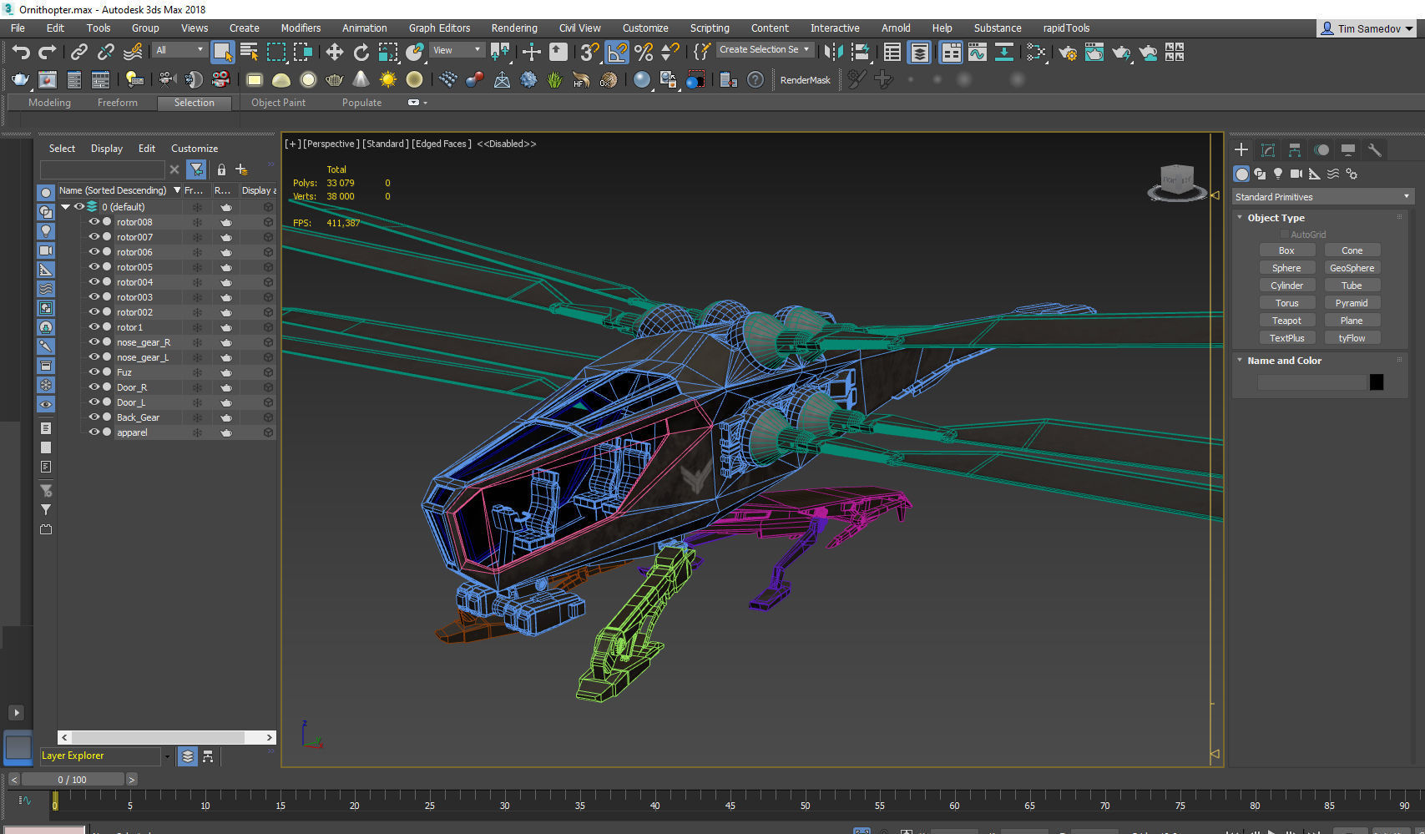Open the Modify command panel tab
This screenshot has width=1425, height=834.
tap(1268, 149)
